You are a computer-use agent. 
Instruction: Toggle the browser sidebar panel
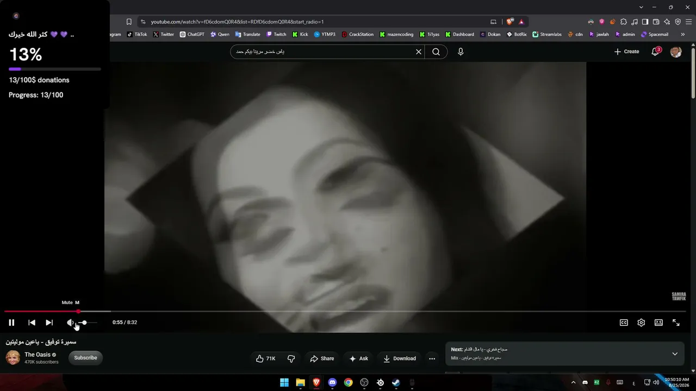pos(645,22)
